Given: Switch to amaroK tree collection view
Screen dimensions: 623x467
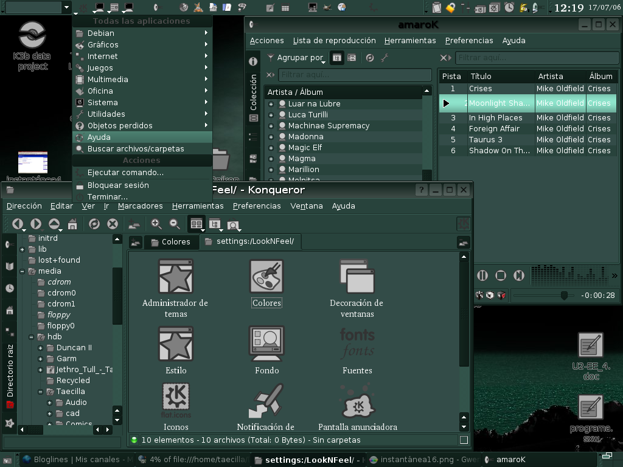Looking at the screenshot, I should click(x=337, y=58).
